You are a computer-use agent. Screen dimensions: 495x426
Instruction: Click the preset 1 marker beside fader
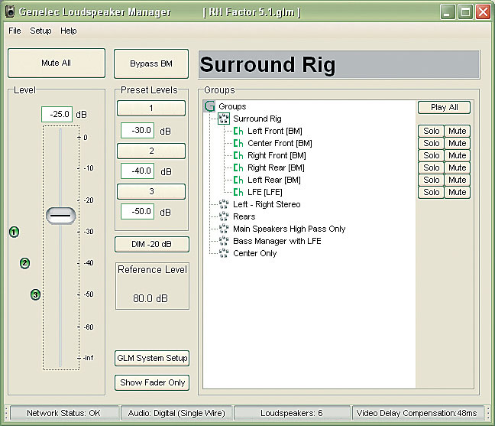[x=14, y=232]
